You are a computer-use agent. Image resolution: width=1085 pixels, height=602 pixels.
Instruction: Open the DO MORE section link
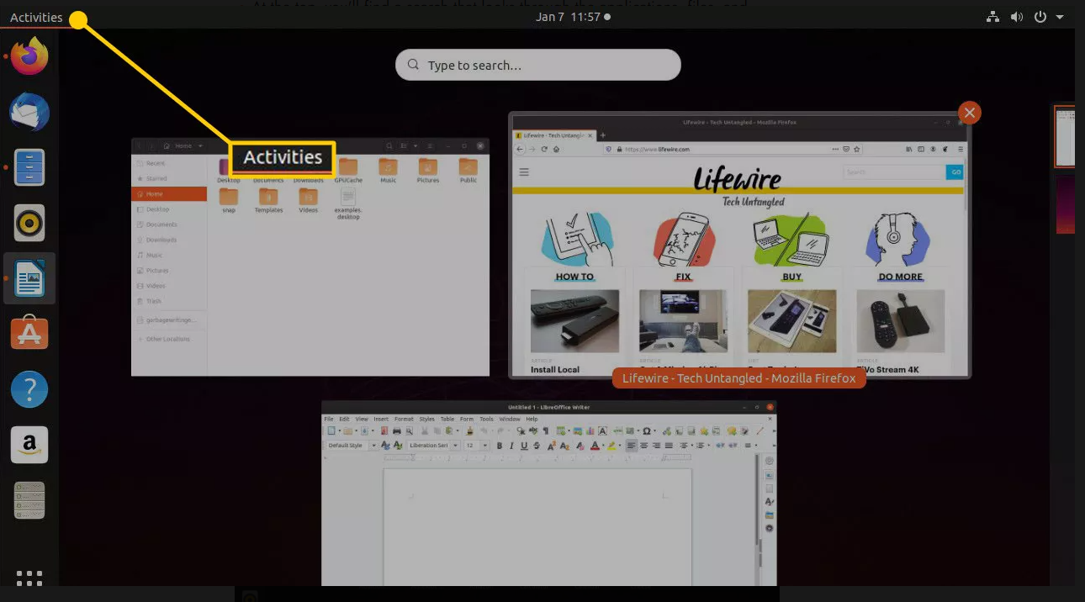click(901, 276)
